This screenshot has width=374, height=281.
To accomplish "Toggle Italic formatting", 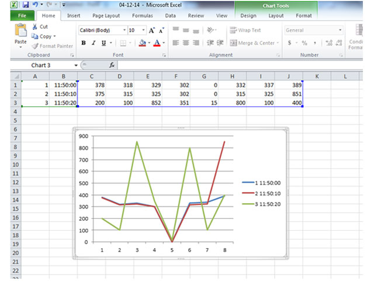I will (93, 43).
